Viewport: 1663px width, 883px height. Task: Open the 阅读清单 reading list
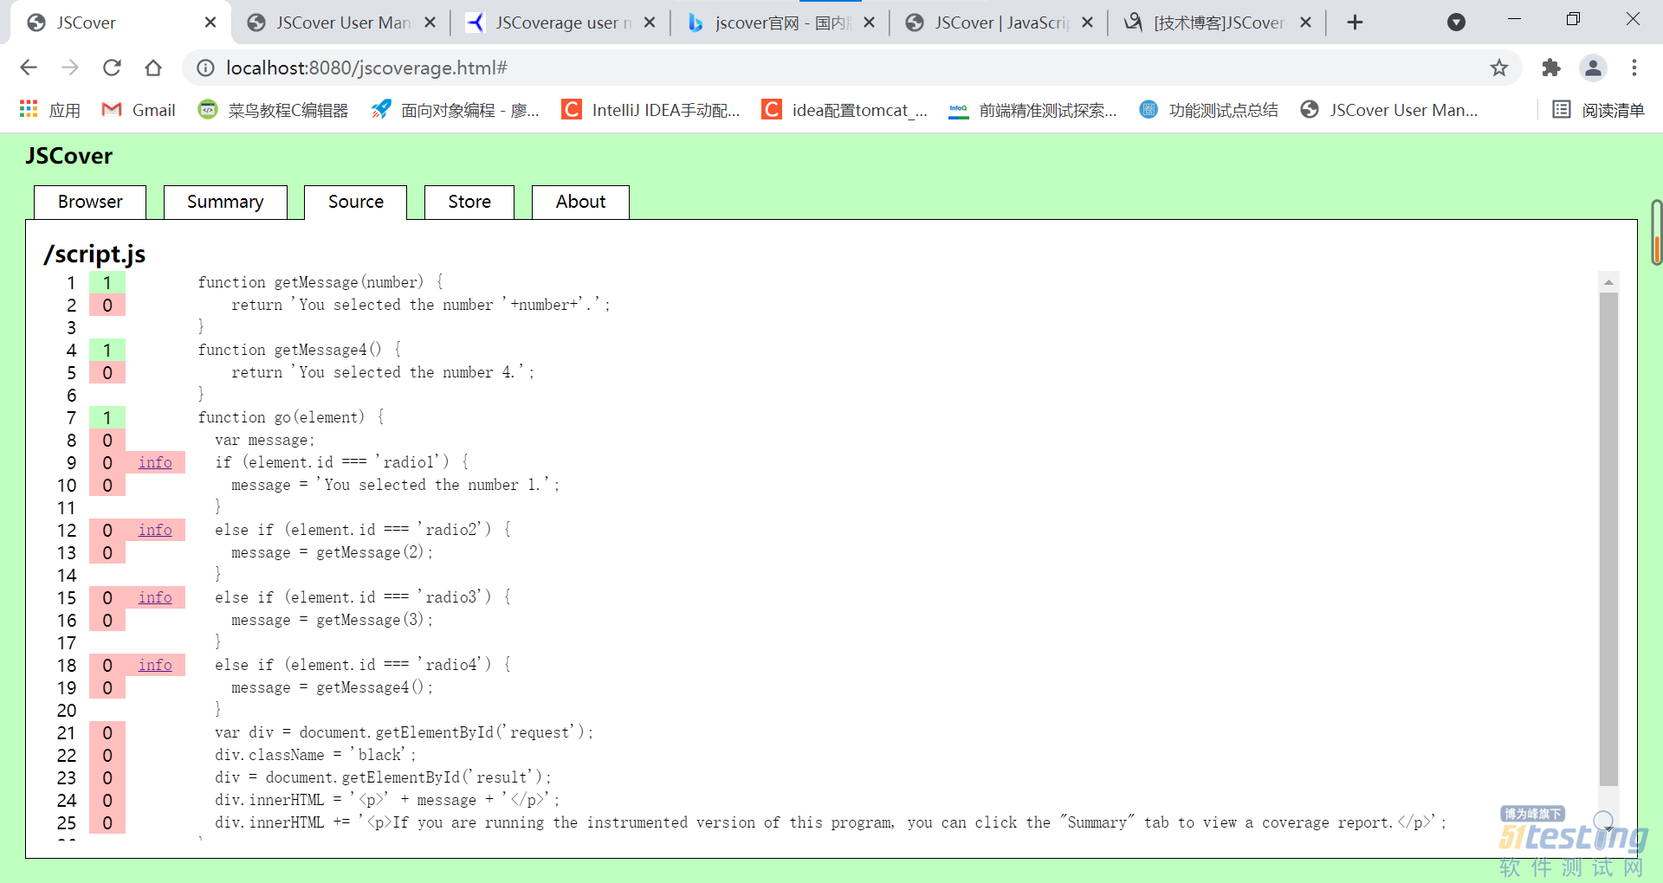pos(1598,110)
